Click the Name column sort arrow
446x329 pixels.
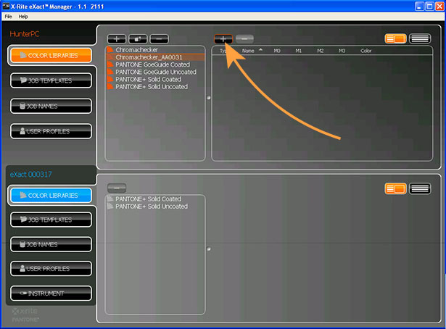(x=260, y=50)
